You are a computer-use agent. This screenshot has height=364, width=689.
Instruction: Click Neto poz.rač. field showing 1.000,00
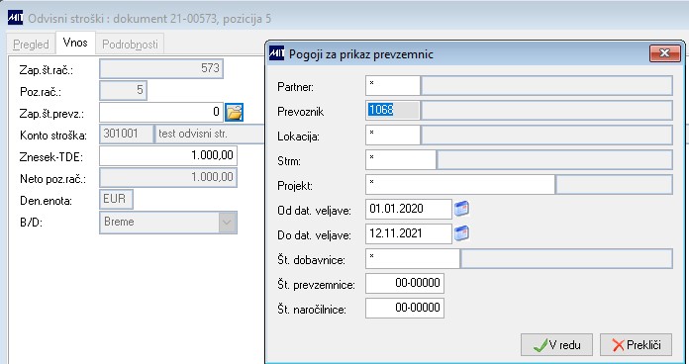click(168, 177)
